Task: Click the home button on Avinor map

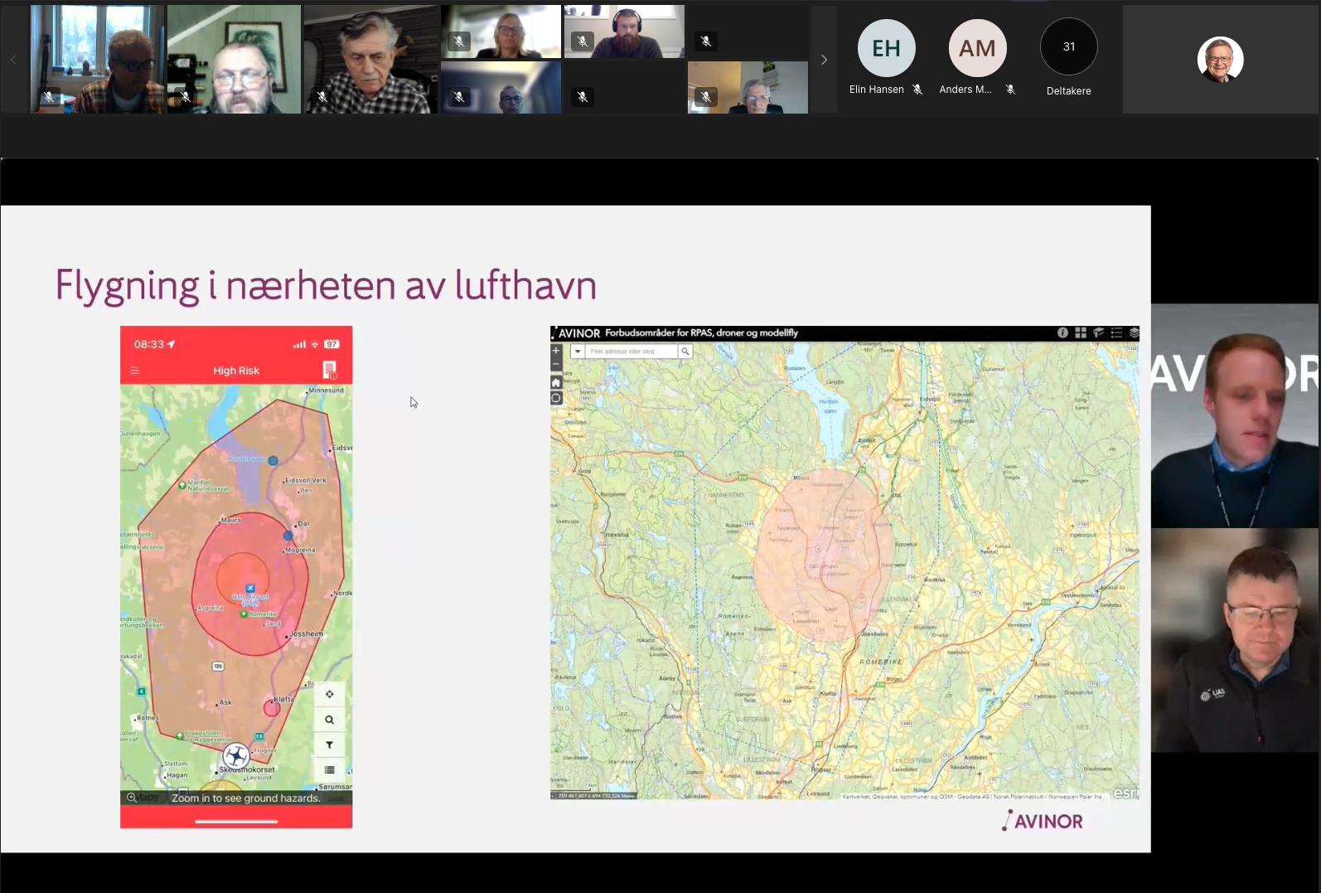Action: (x=556, y=382)
